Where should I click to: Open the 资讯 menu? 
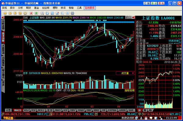(63, 8)
